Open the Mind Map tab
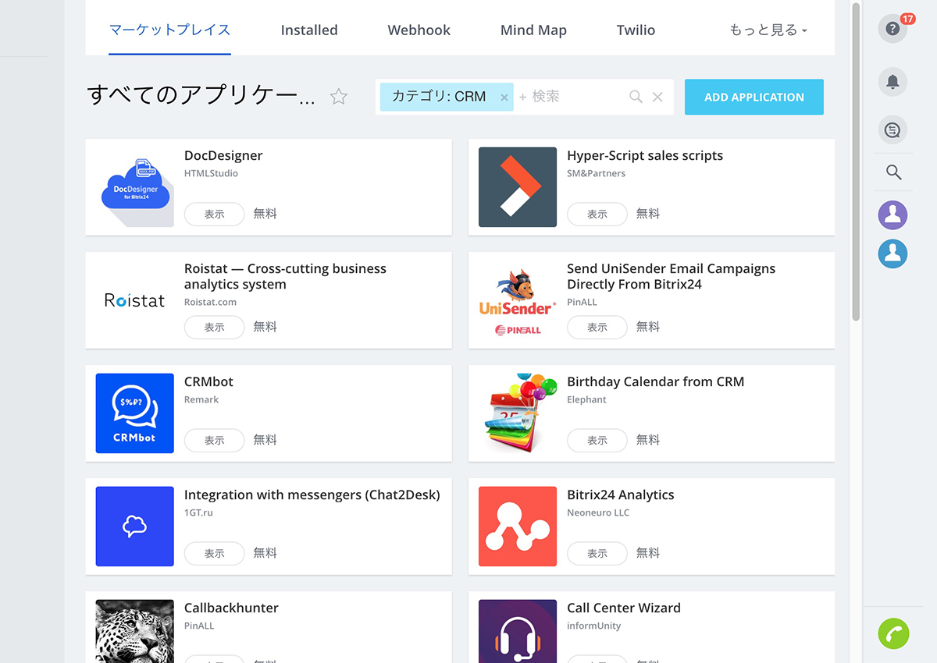The image size is (937, 663). point(533,30)
